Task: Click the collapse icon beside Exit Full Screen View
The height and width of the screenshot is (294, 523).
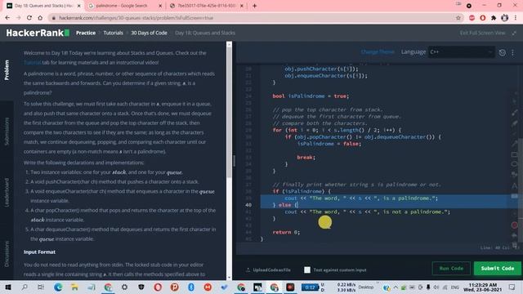Action: pyautogui.click(x=514, y=33)
